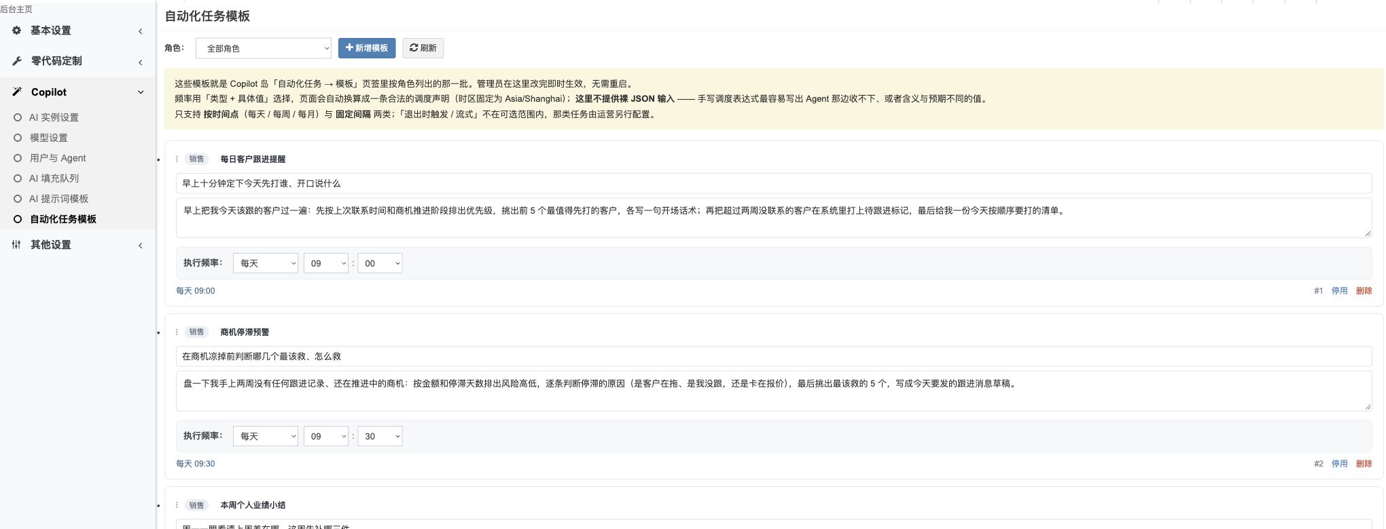Image resolution: width=1386 pixels, height=529 pixels.
Task: Click the drag handle of 每日客户跟进提醒
Action: click(x=177, y=159)
